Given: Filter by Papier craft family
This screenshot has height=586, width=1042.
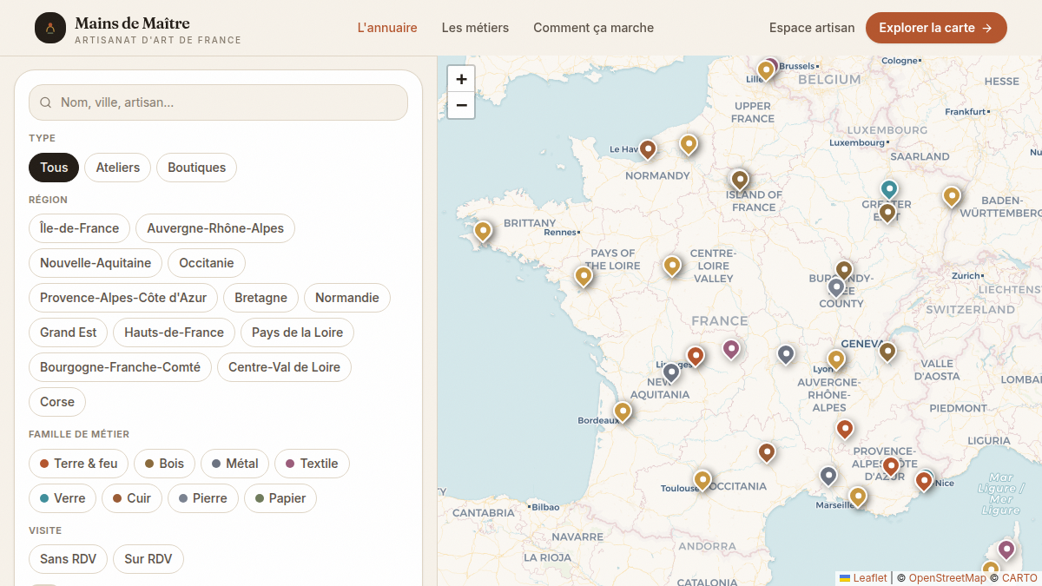Looking at the screenshot, I should (x=280, y=498).
